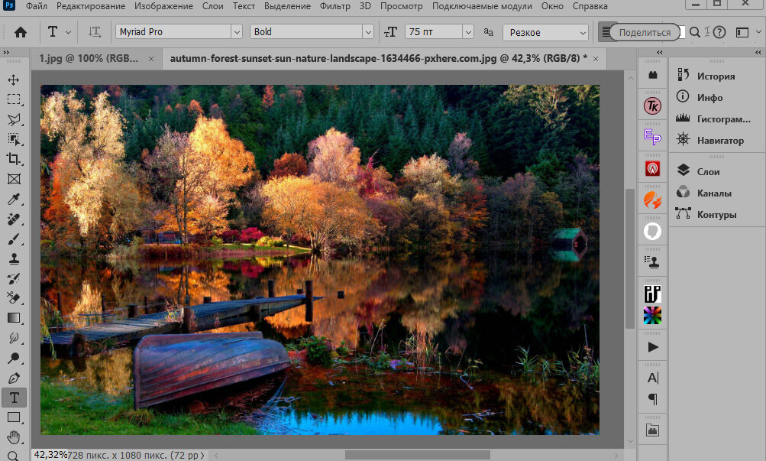Open the Текст menu
This screenshot has width=766, height=461.
point(244,6)
